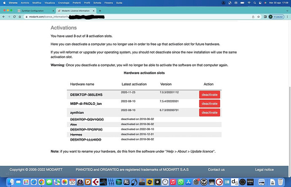This screenshot has width=291, height=187.
Task: Open the Scheda menu
Action: [x=97, y=3]
